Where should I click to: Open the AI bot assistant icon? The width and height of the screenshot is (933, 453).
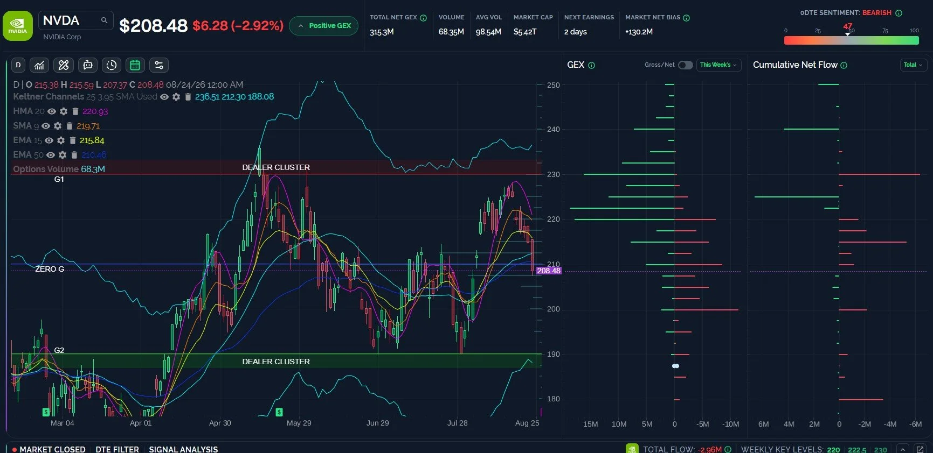[x=88, y=65]
